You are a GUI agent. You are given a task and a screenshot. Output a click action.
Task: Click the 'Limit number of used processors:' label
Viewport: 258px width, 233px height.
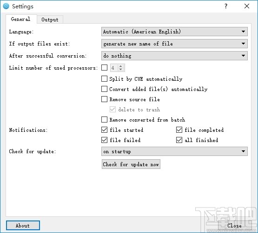click(53, 68)
